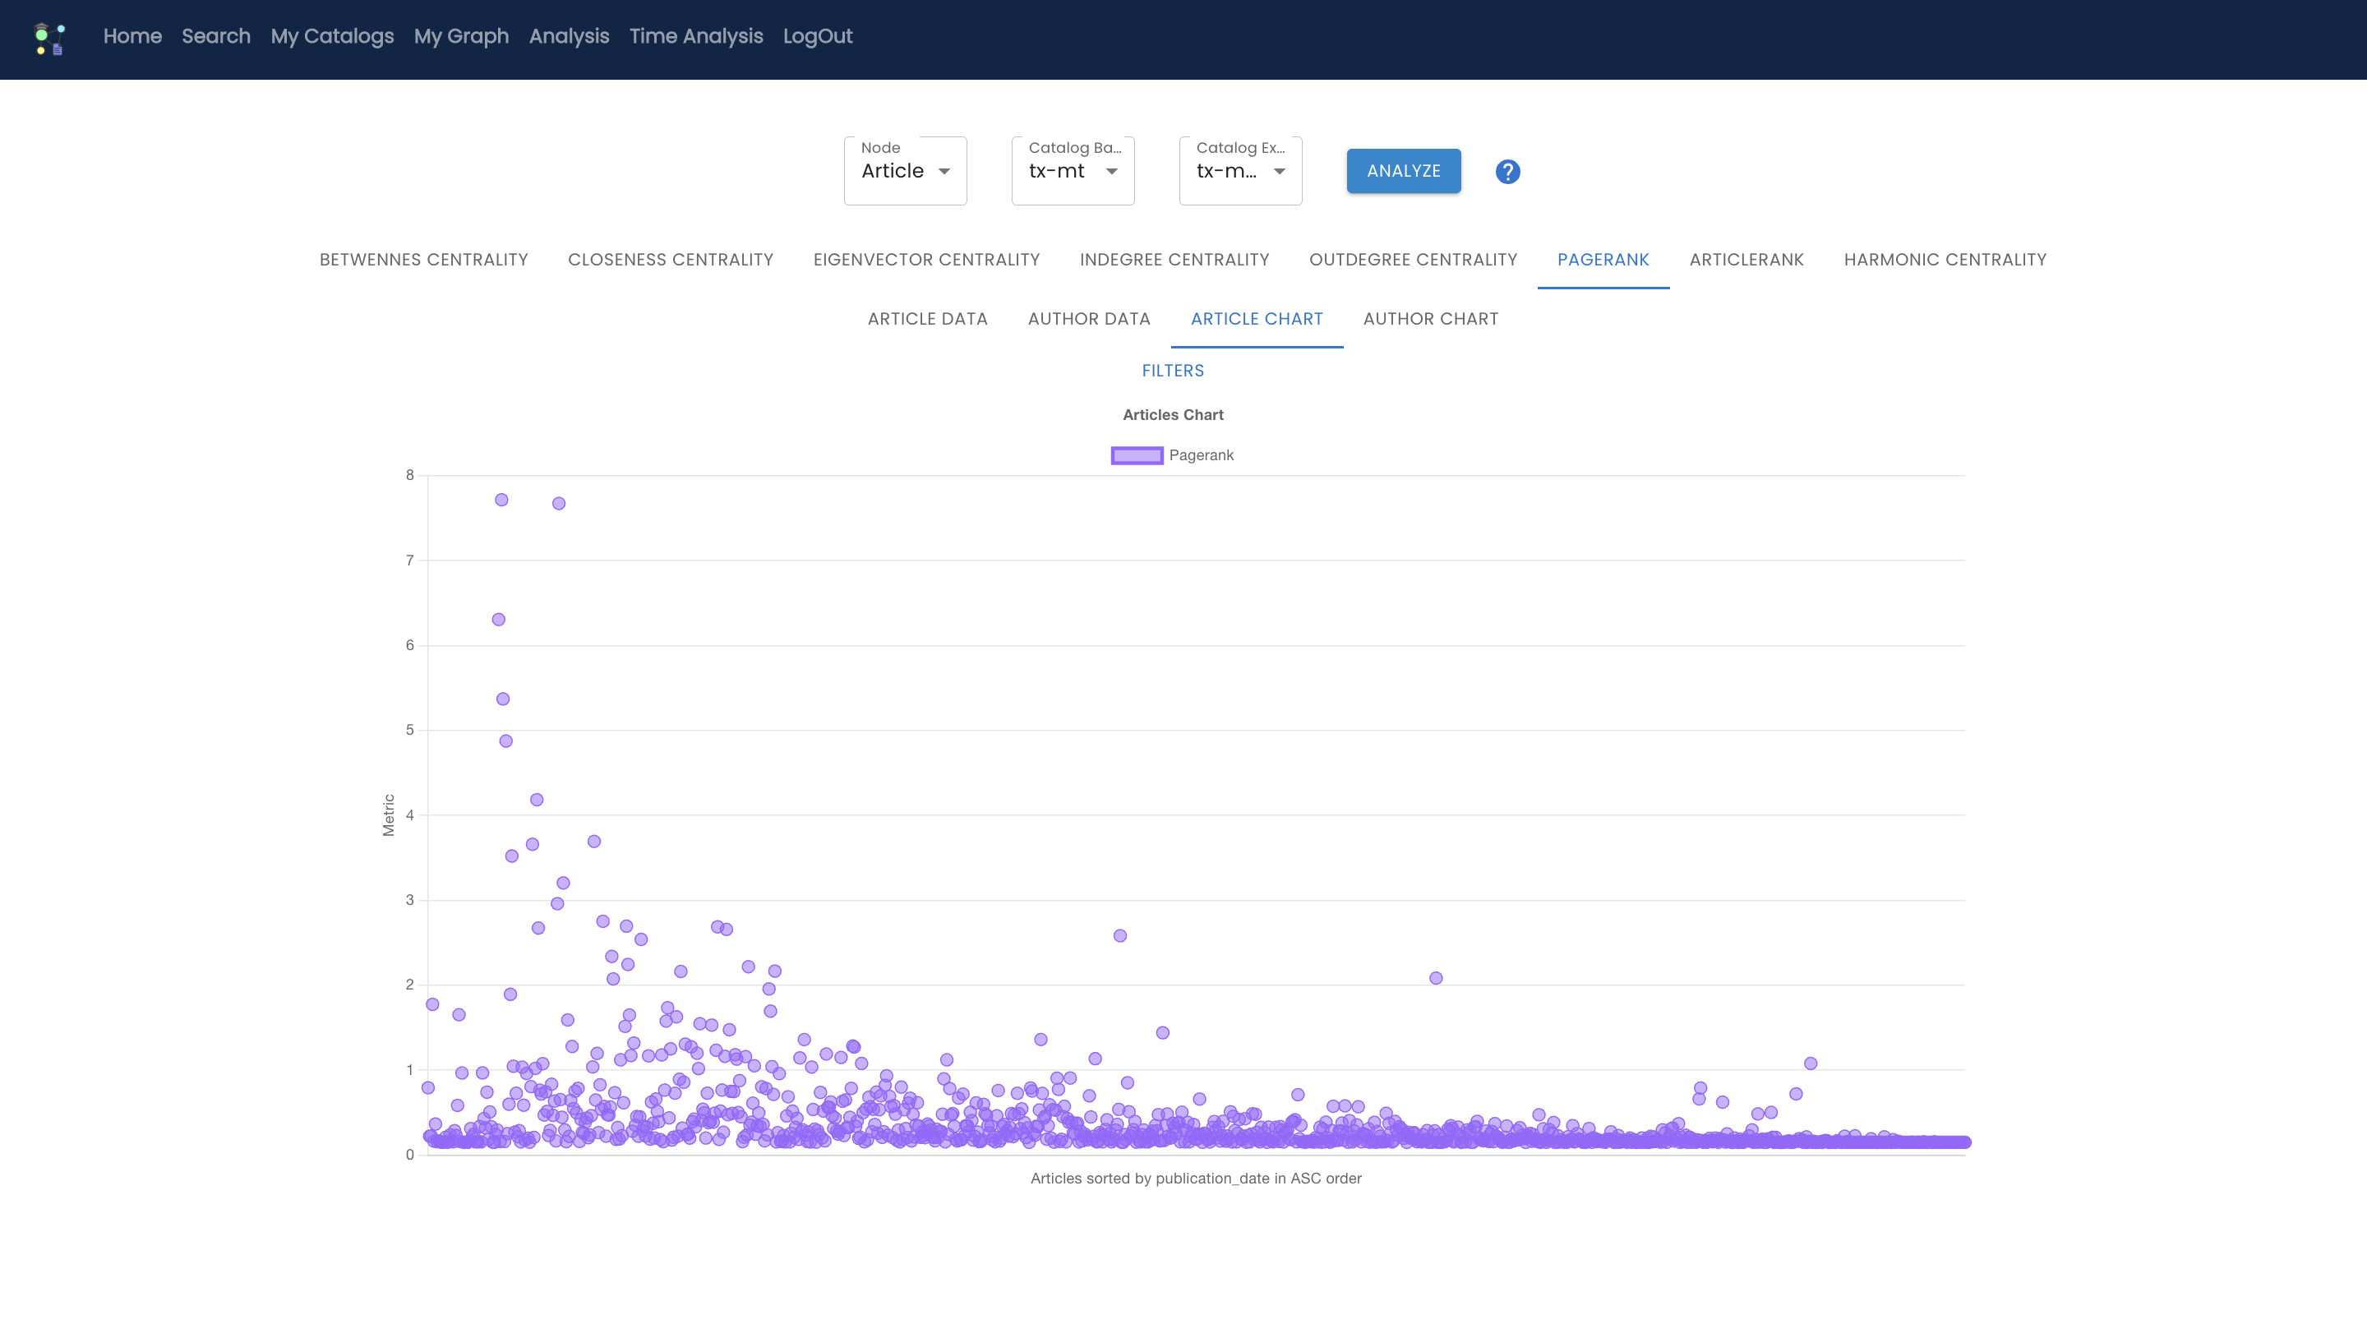2367x1338 pixels.
Task: Select the Closeness Centrality tab
Action: tap(670, 260)
